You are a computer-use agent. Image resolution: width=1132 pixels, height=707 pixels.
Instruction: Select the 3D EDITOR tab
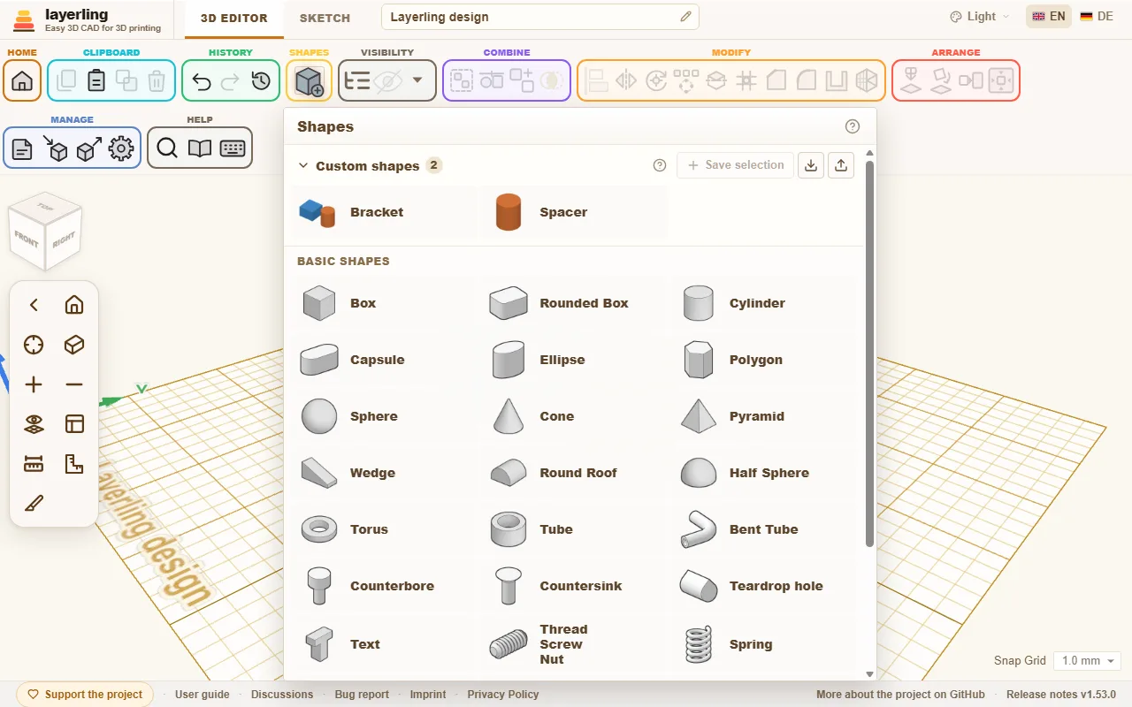coord(234,18)
